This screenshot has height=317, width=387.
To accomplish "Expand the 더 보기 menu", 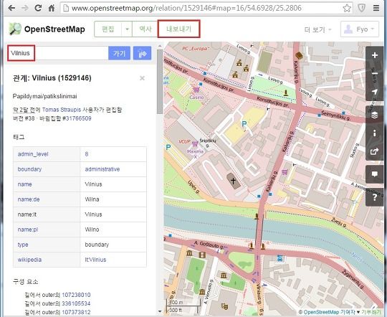I will 317,29.
